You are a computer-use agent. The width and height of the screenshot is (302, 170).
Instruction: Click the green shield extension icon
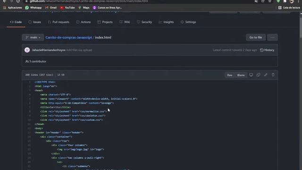(278, 1)
